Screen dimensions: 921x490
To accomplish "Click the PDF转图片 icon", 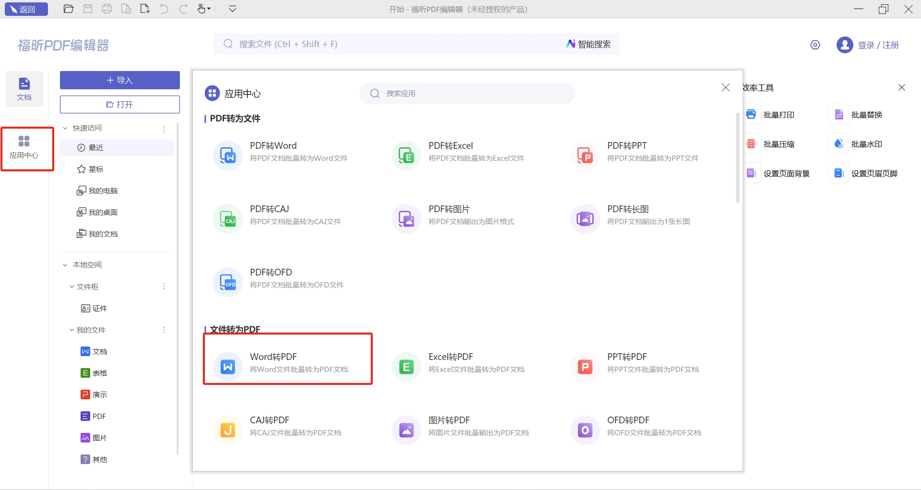I will (x=406, y=219).
